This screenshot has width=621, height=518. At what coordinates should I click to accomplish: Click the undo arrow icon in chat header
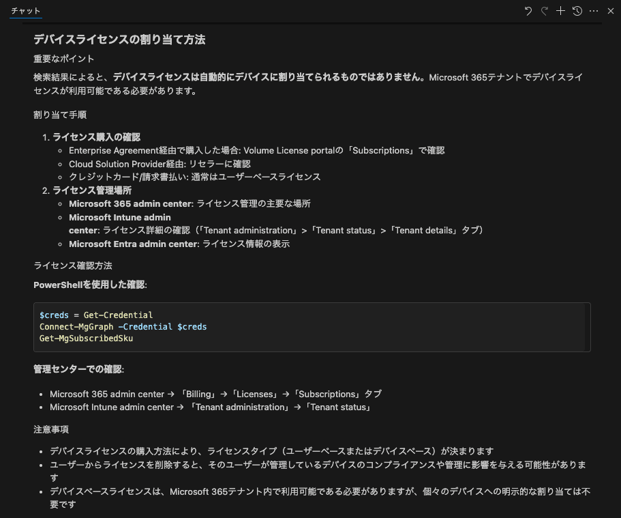pyautogui.click(x=528, y=11)
